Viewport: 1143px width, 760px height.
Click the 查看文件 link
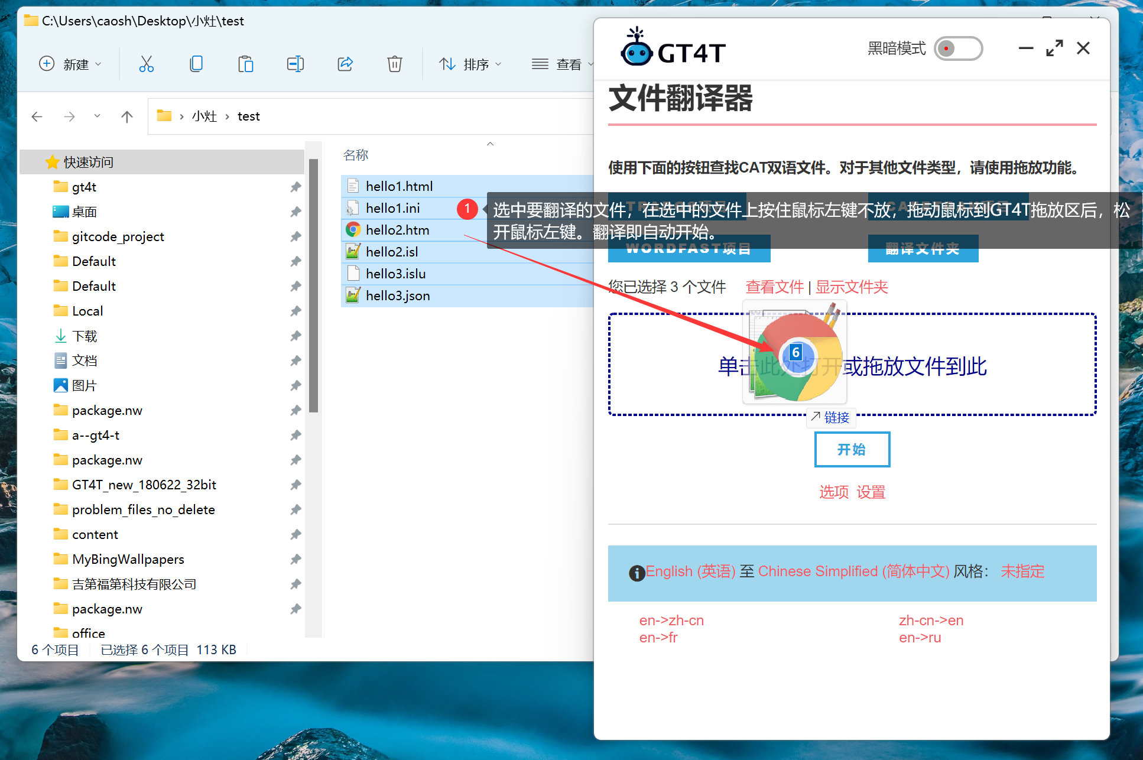[774, 287]
